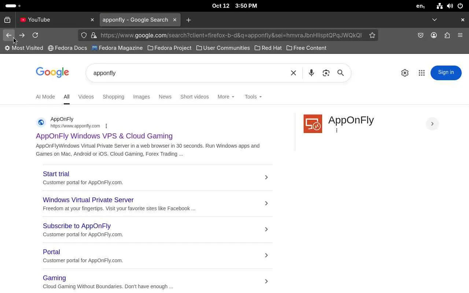Open the Windows Virtual Private Server link
The height and width of the screenshot is (293, 469).
pyautogui.click(x=88, y=200)
